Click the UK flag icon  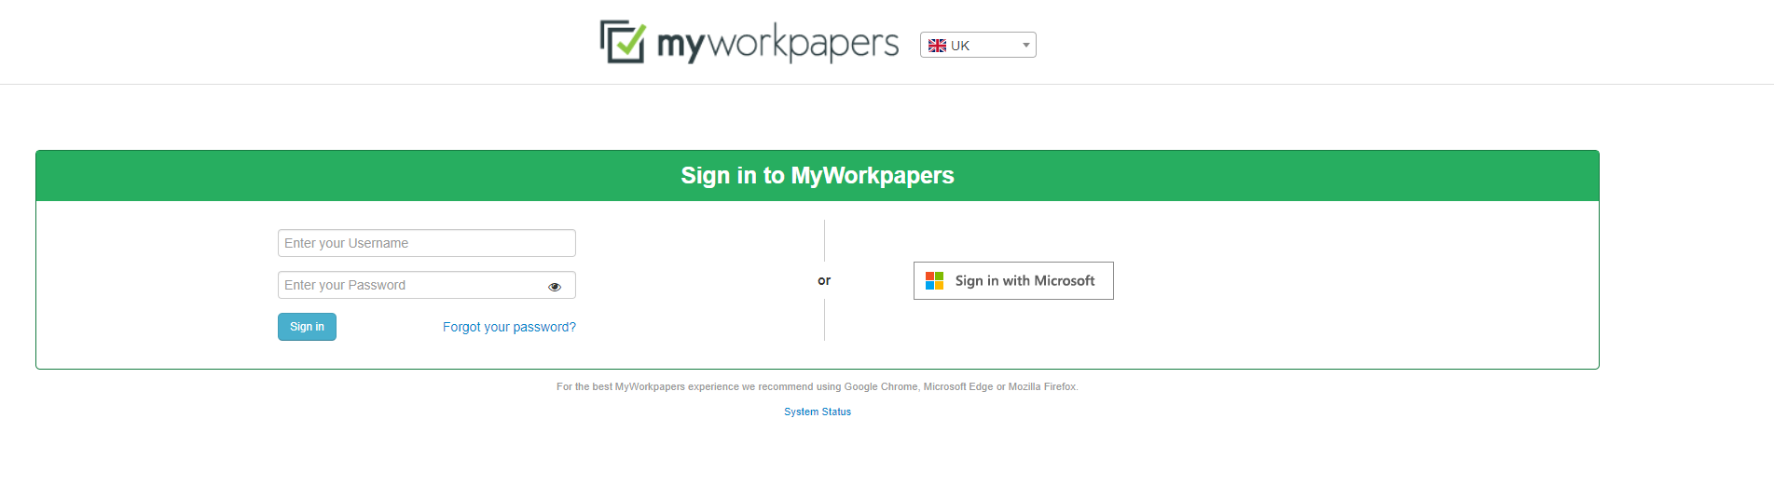click(x=937, y=46)
